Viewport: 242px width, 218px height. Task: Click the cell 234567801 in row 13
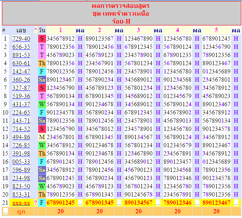(x=61, y=137)
